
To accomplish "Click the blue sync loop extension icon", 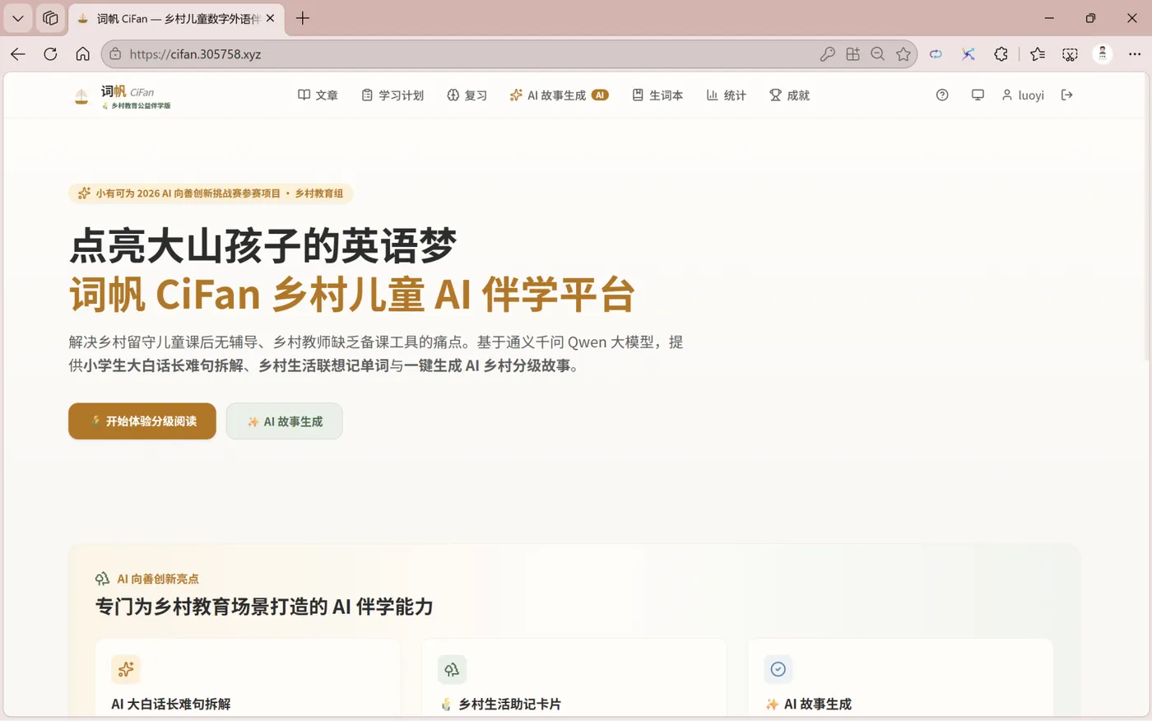I will 936,54.
